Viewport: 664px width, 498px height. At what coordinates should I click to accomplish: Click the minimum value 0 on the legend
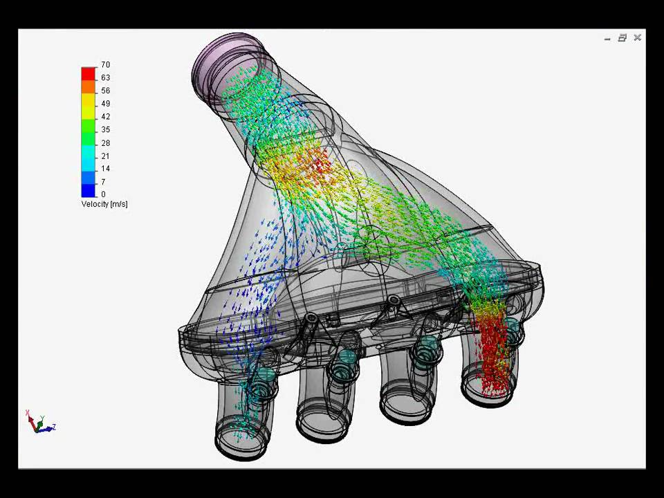(x=104, y=194)
